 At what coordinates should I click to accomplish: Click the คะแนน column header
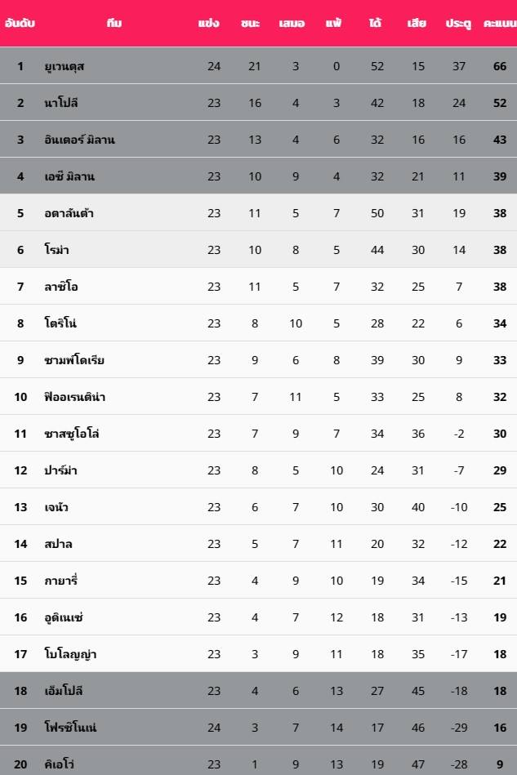(500, 23)
